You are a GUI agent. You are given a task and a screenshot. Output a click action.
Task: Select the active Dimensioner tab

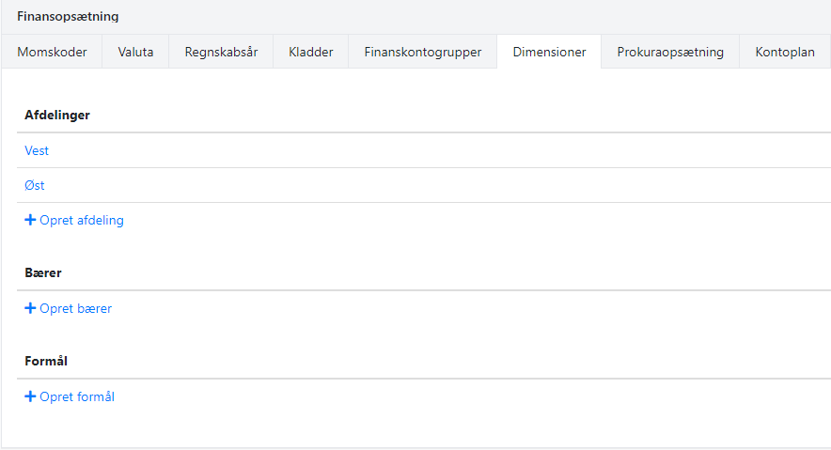(549, 52)
